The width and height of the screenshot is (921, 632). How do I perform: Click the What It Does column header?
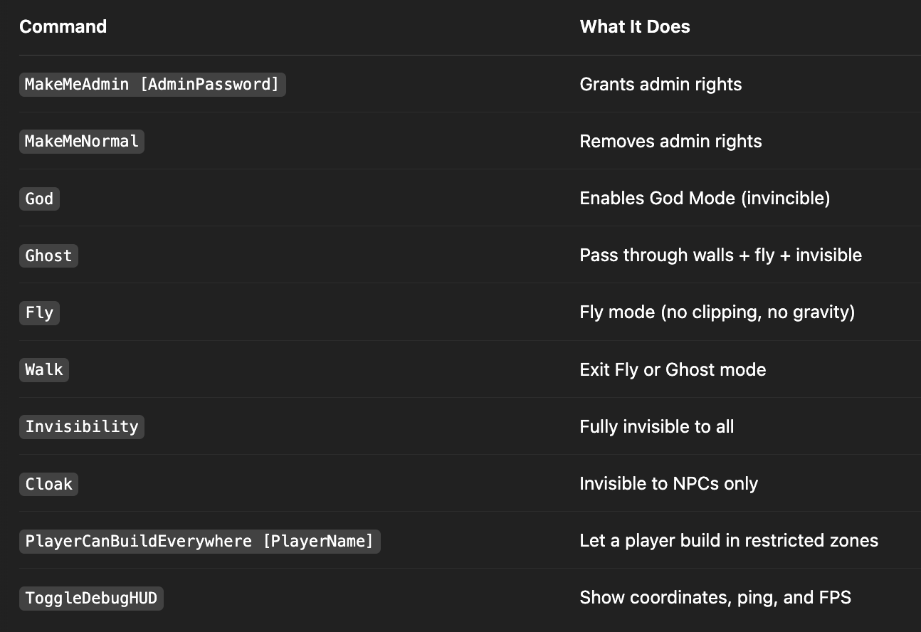pos(635,26)
